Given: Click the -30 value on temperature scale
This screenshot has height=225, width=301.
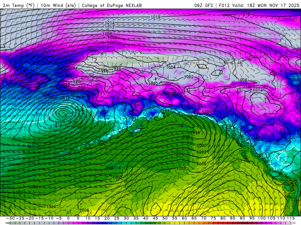Looking at the screenshot, I should [x=11, y=218].
